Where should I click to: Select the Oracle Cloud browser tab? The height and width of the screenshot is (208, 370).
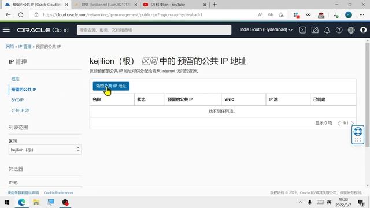click(x=35, y=5)
